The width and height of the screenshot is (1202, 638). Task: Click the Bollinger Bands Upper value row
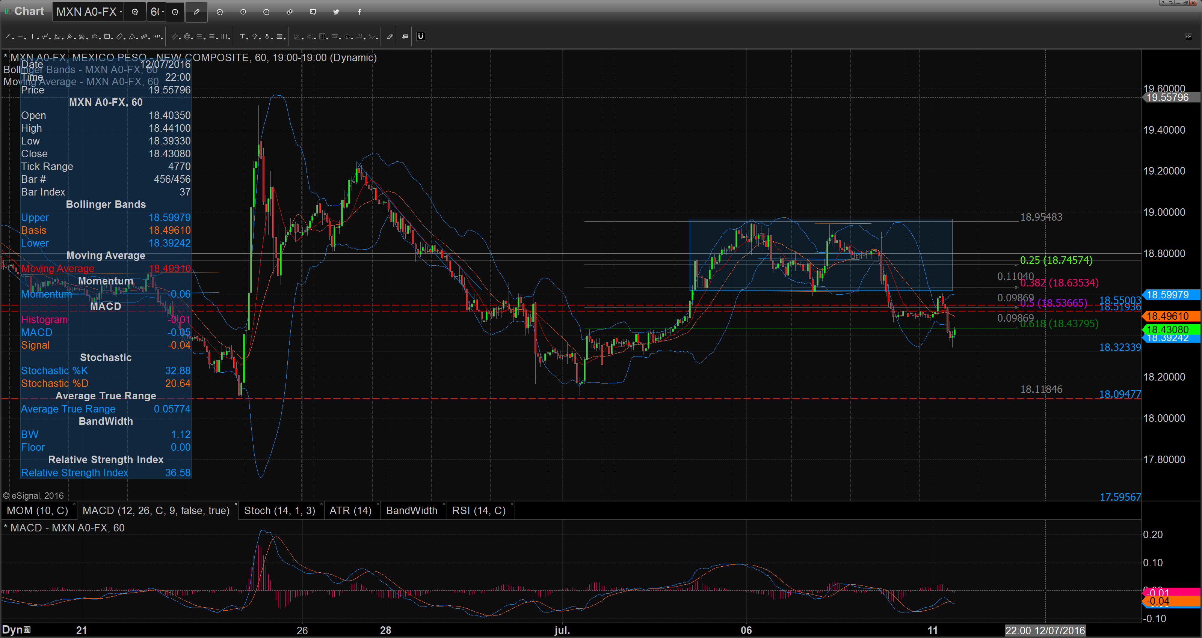tap(106, 217)
